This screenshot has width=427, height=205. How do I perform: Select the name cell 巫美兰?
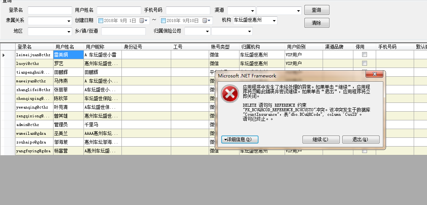click(x=68, y=133)
